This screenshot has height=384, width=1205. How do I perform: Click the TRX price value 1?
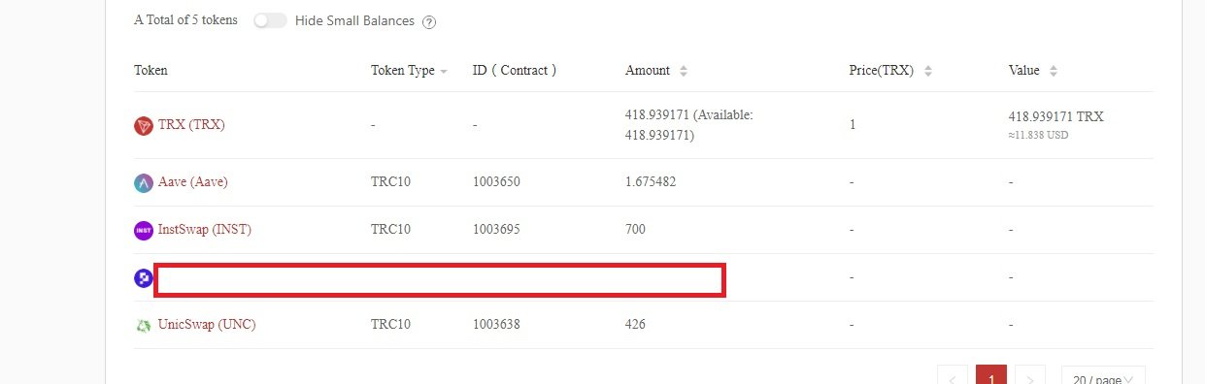[x=853, y=125]
